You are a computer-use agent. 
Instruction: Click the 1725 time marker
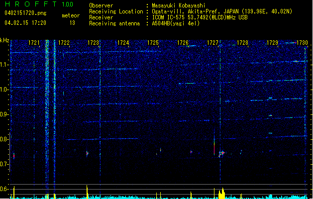point(153,43)
